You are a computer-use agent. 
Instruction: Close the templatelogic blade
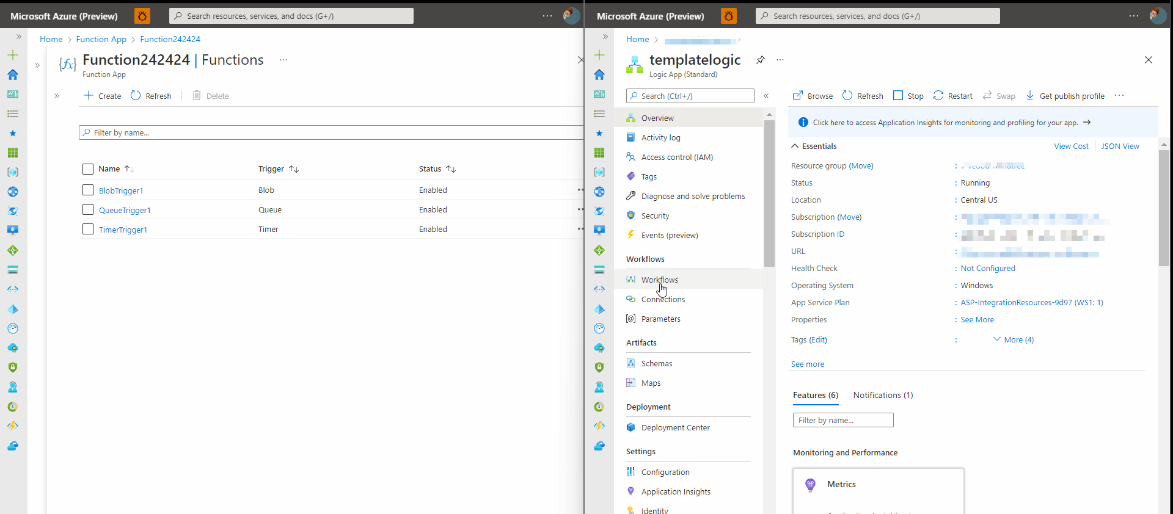pyautogui.click(x=1149, y=60)
